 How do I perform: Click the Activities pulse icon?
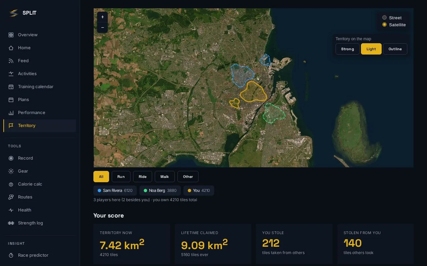pyautogui.click(x=11, y=74)
